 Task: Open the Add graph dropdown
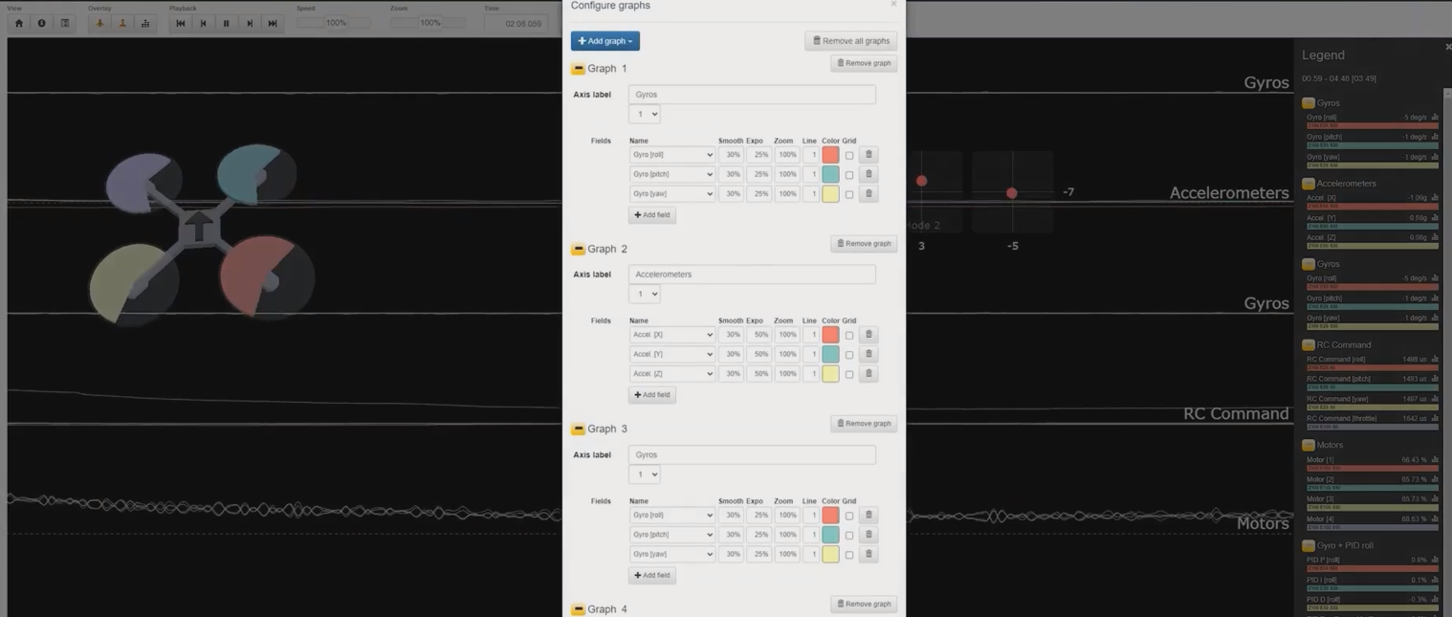pyautogui.click(x=605, y=41)
